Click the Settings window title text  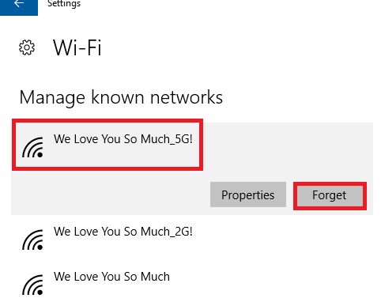click(x=64, y=4)
